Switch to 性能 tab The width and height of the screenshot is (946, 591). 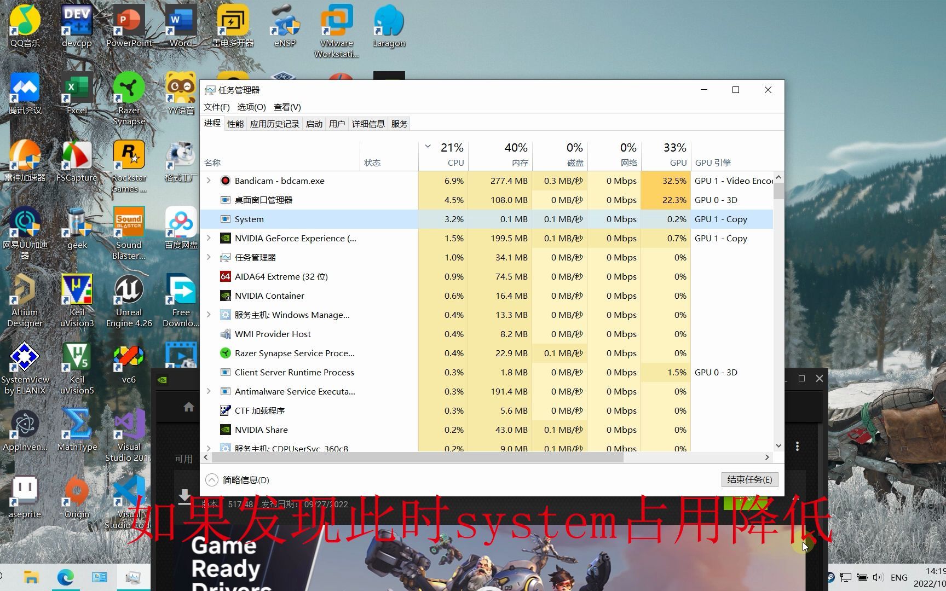coord(235,124)
